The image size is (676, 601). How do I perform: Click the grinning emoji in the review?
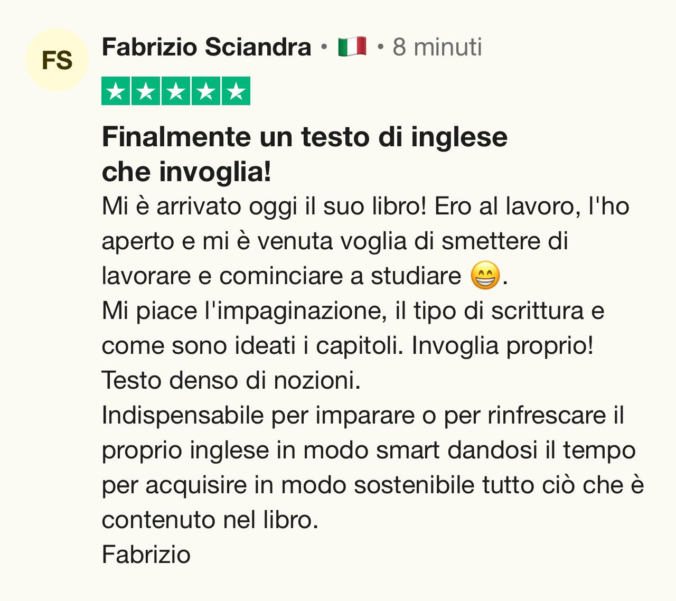tap(485, 276)
